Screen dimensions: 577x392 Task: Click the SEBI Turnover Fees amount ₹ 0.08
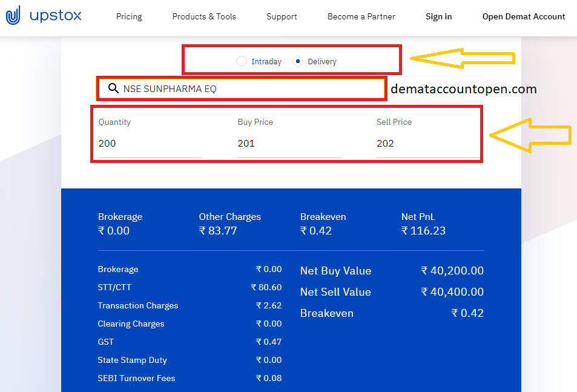(x=269, y=378)
